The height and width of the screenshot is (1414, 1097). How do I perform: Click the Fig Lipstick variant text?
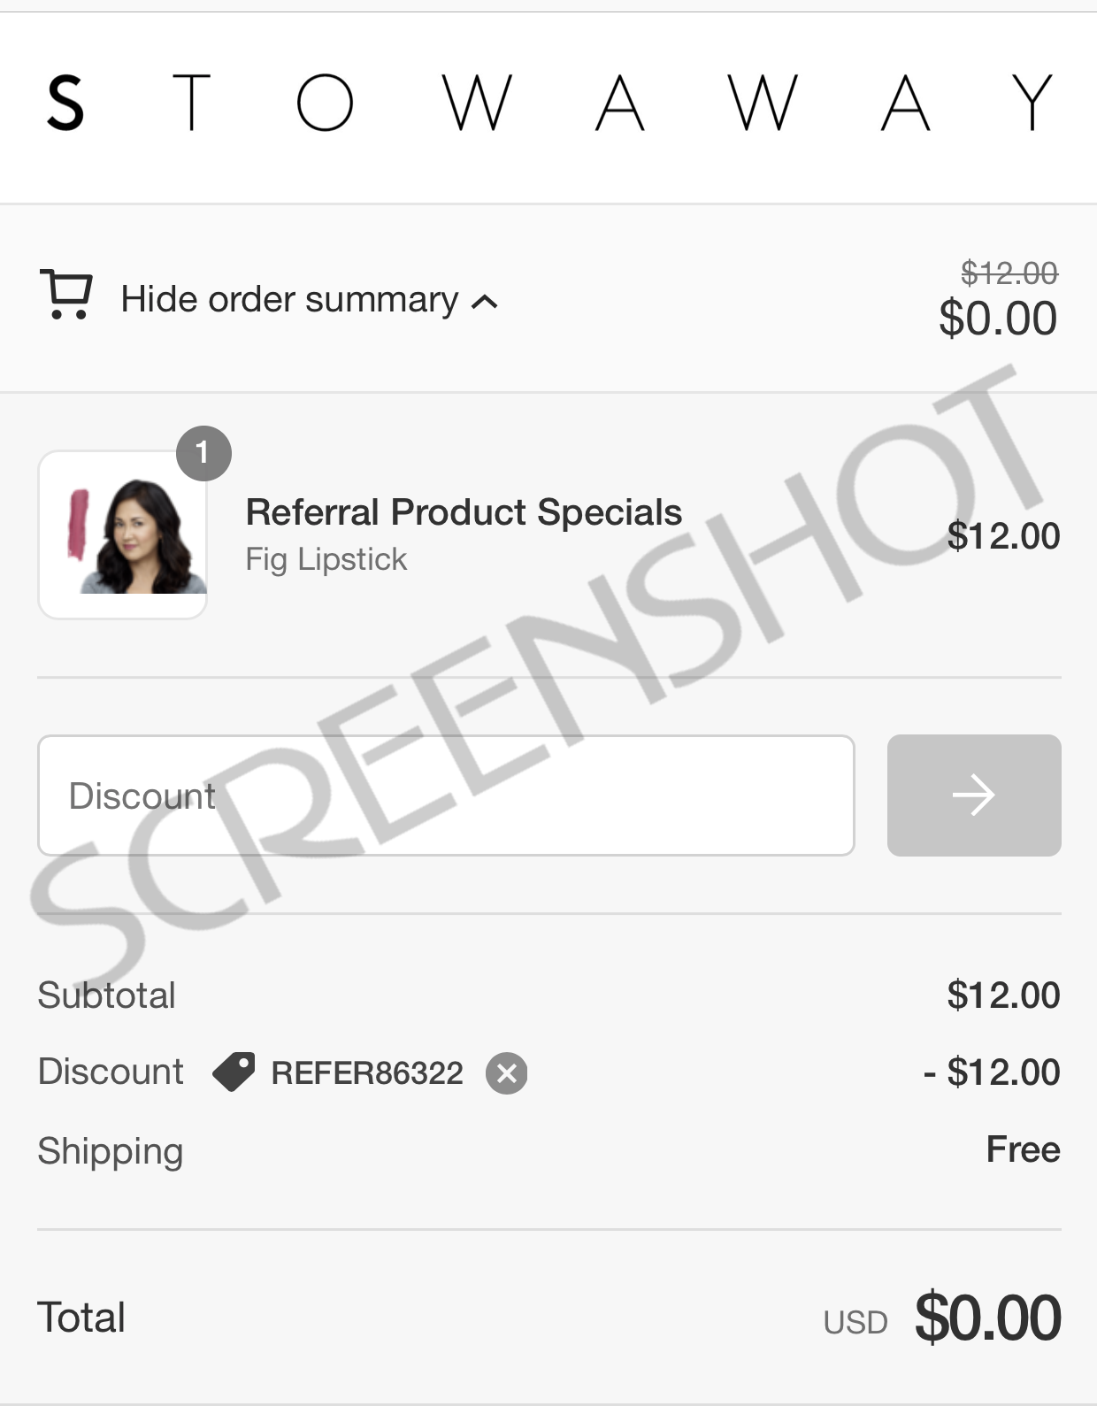pos(326,559)
